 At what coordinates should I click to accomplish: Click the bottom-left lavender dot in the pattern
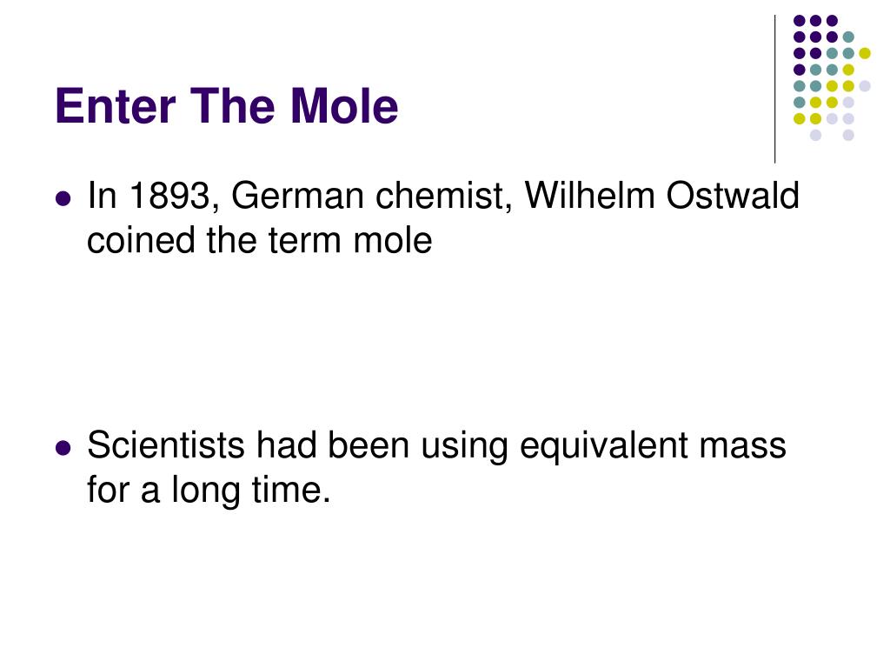click(x=815, y=135)
